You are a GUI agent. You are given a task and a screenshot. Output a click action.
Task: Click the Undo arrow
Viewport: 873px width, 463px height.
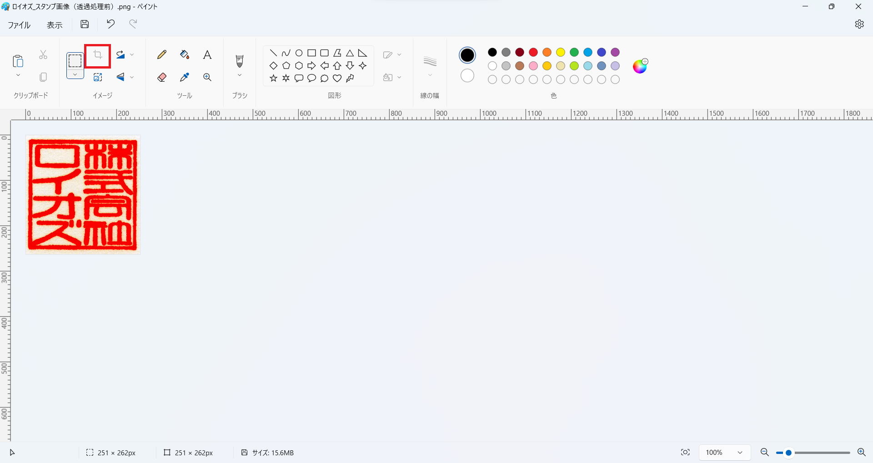110,24
